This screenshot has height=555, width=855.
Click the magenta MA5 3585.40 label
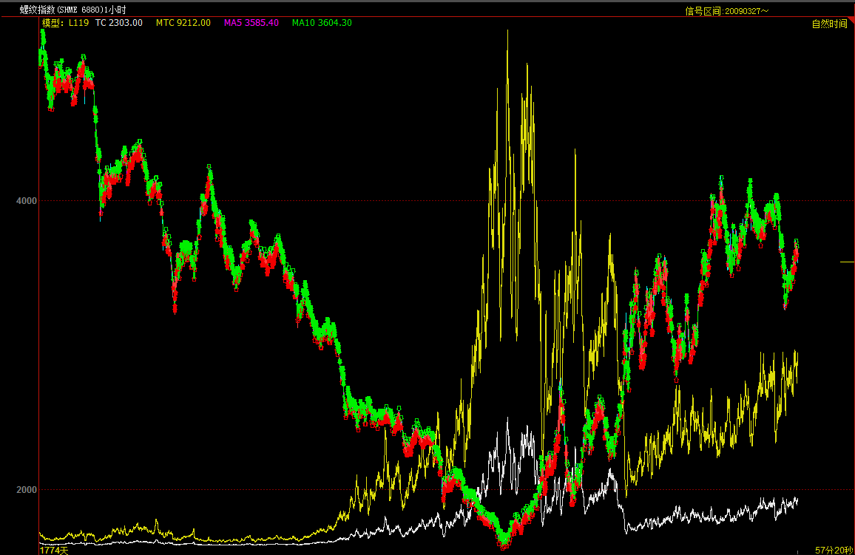[251, 23]
